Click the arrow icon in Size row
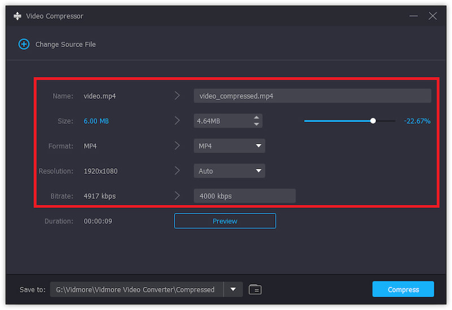 177,121
